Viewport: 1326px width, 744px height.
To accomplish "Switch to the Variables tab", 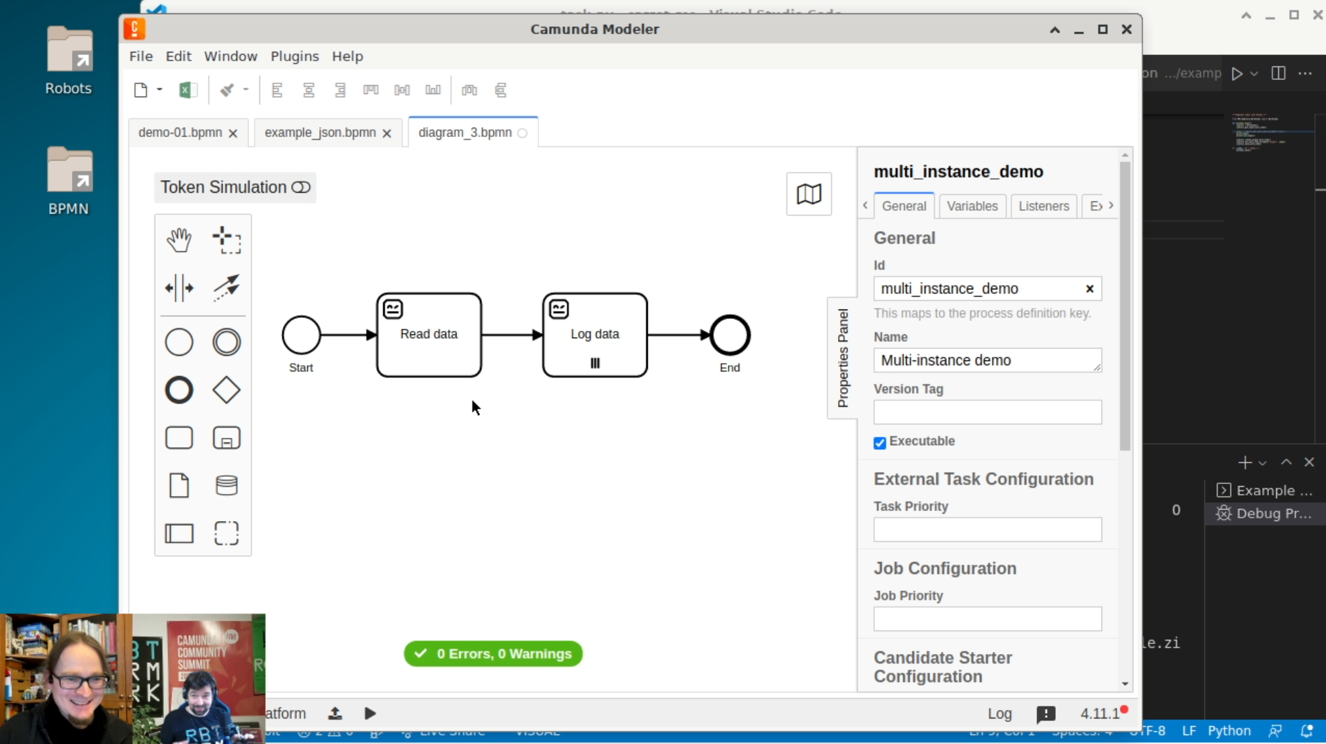I will point(972,206).
